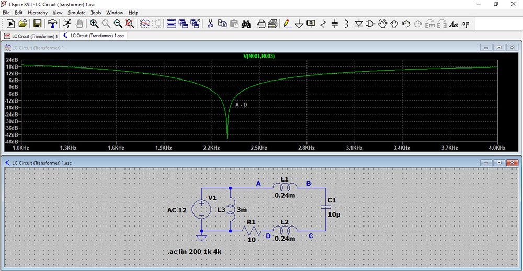This screenshot has height=271, width=523.
Task: Switch to the LC Circuit (Transformer) 1 waveform tab
Action: point(31,36)
